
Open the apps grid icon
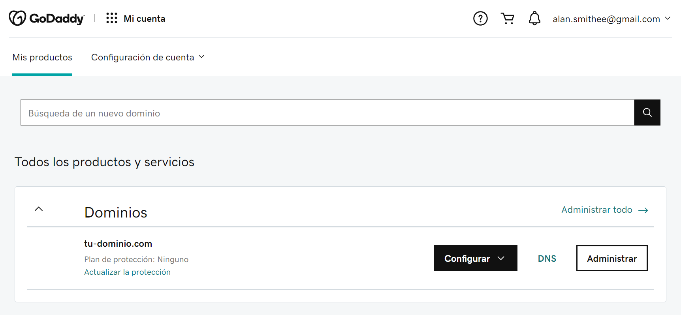(x=112, y=18)
